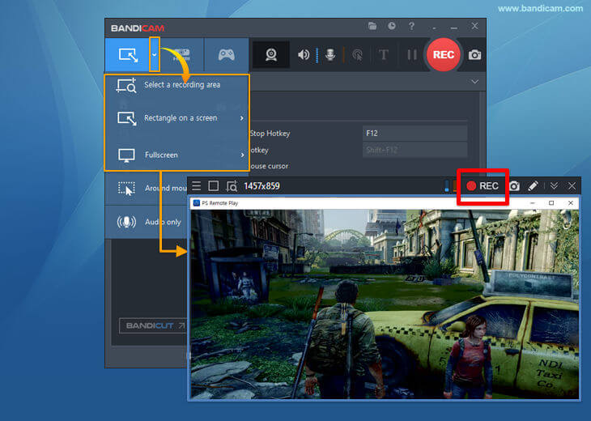
Task: Choose Select a recording area menu item
Action: (x=176, y=85)
